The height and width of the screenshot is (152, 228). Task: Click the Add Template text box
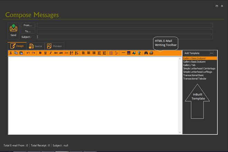click(196, 53)
